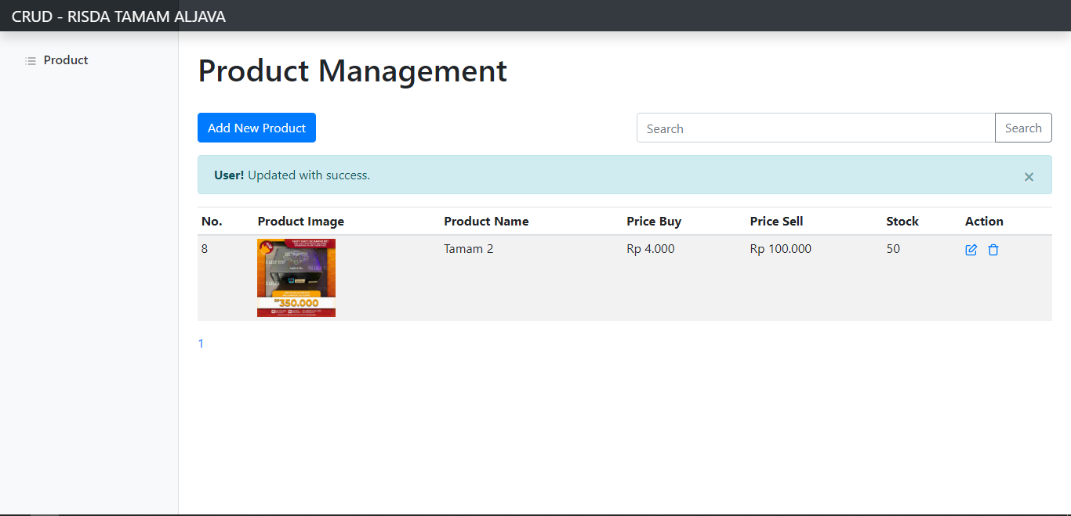Click the Price Sell column header
The height and width of the screenshot is (516, 1071).
(x=776, y=222)
